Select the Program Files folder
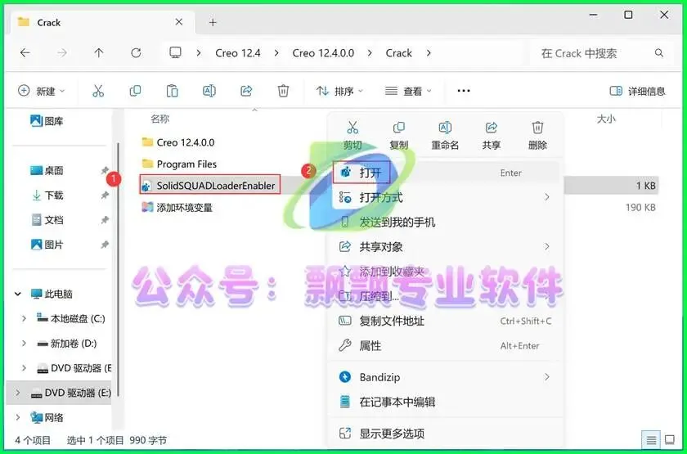 point(179,164)
